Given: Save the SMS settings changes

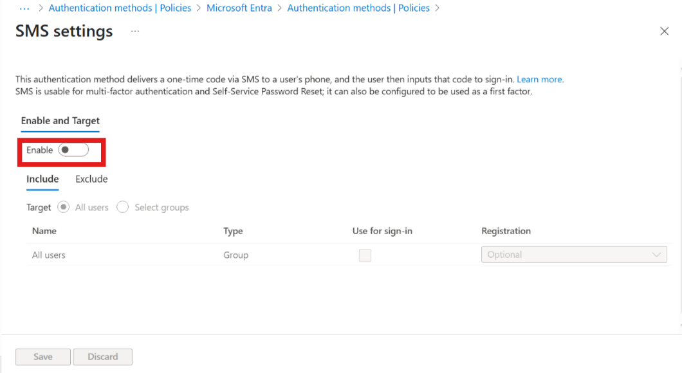Looking at the screenshot, I should (x=42, y=356).
